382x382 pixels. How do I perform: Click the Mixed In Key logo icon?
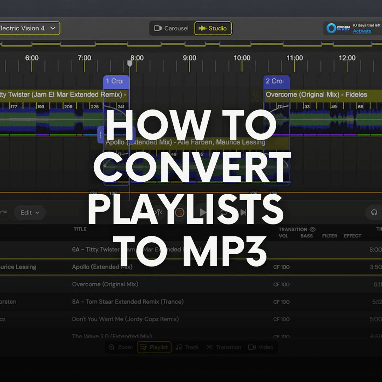click(331, 28)
